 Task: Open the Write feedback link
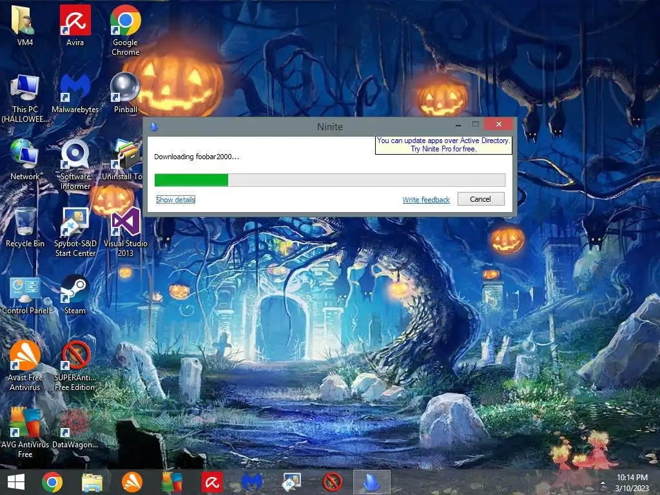426,200
